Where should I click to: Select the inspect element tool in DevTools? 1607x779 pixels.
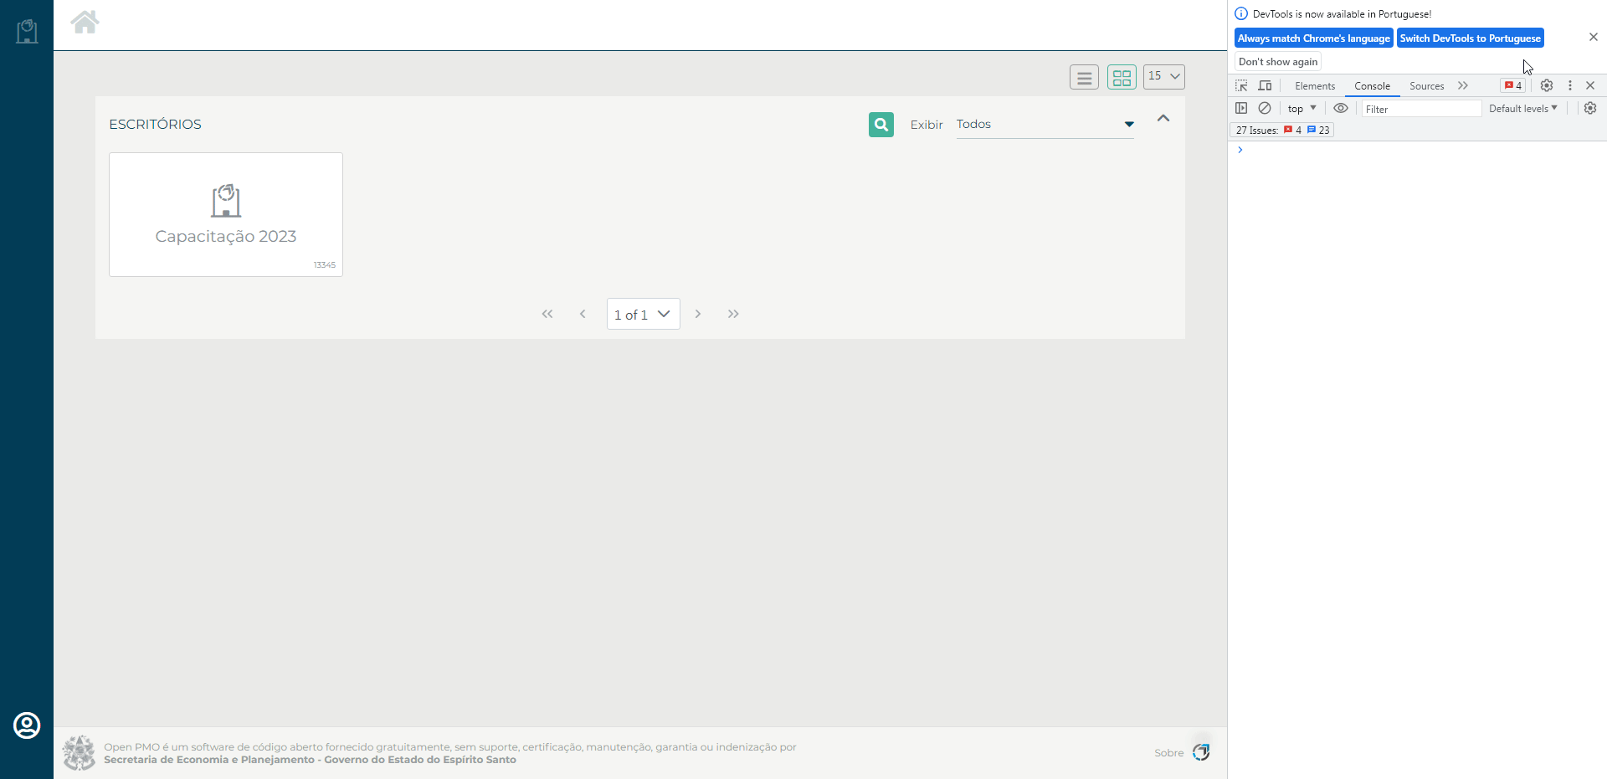1242,85
